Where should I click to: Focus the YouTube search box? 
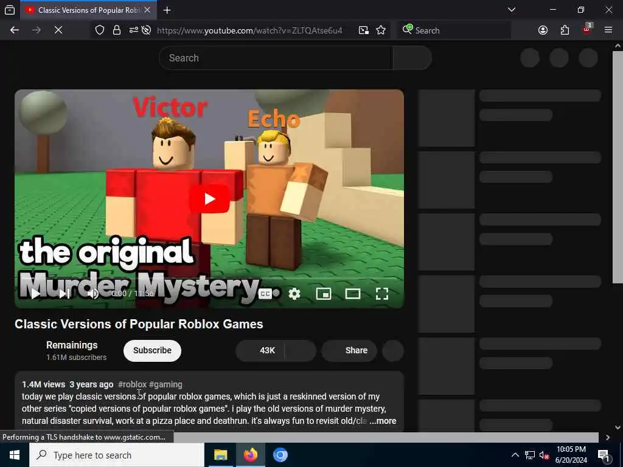(x=276, y=58)
